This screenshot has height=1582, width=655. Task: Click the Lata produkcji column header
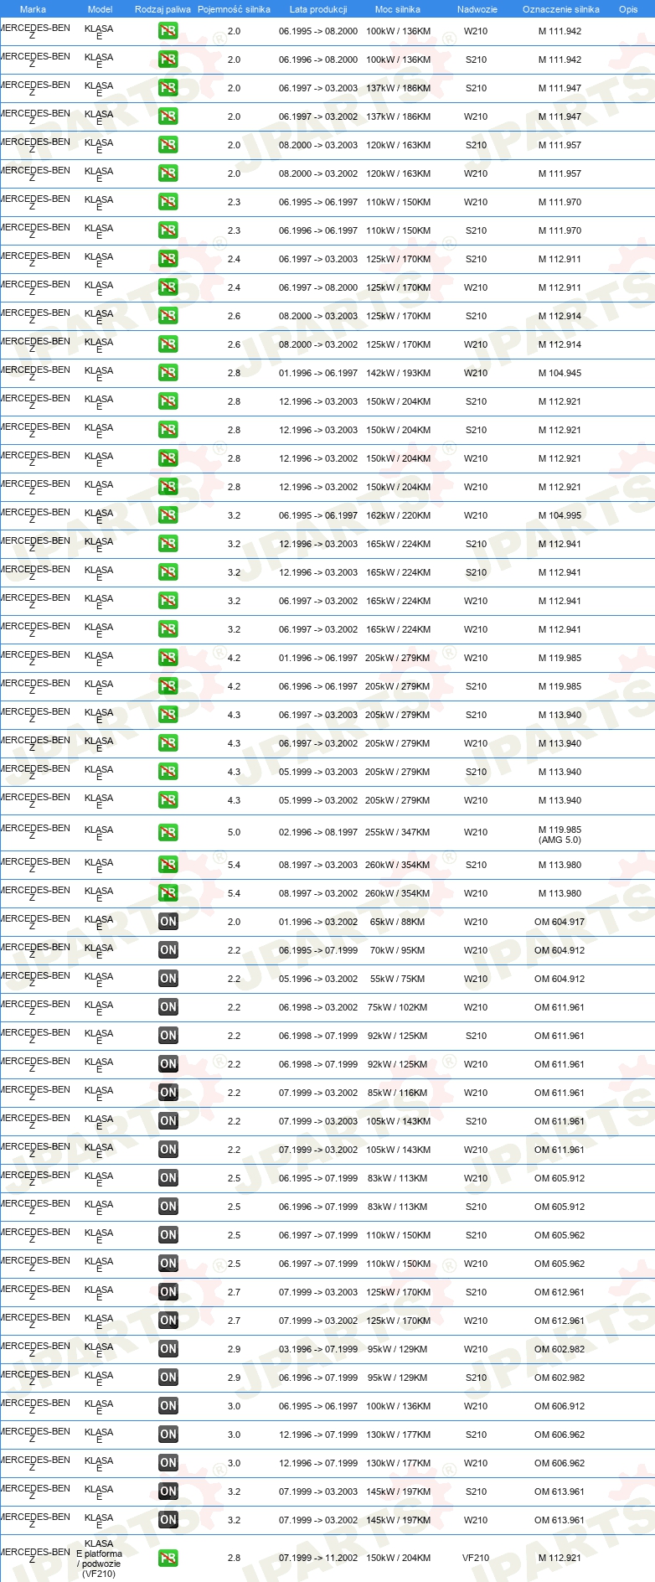(318, 9)
